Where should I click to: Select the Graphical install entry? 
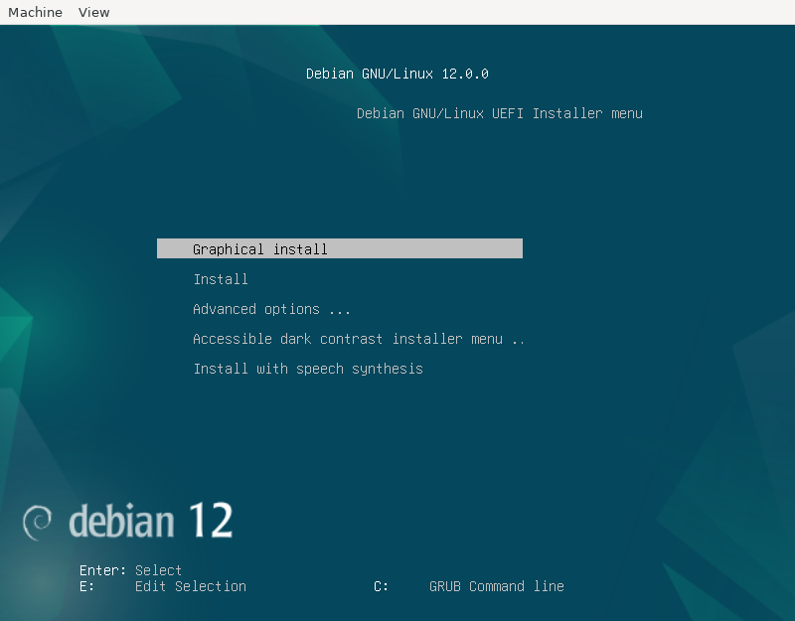(340, 249)
